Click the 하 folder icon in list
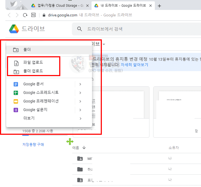Image resolution: width=201 pixels, height=187 pixels. coord(80,169)
